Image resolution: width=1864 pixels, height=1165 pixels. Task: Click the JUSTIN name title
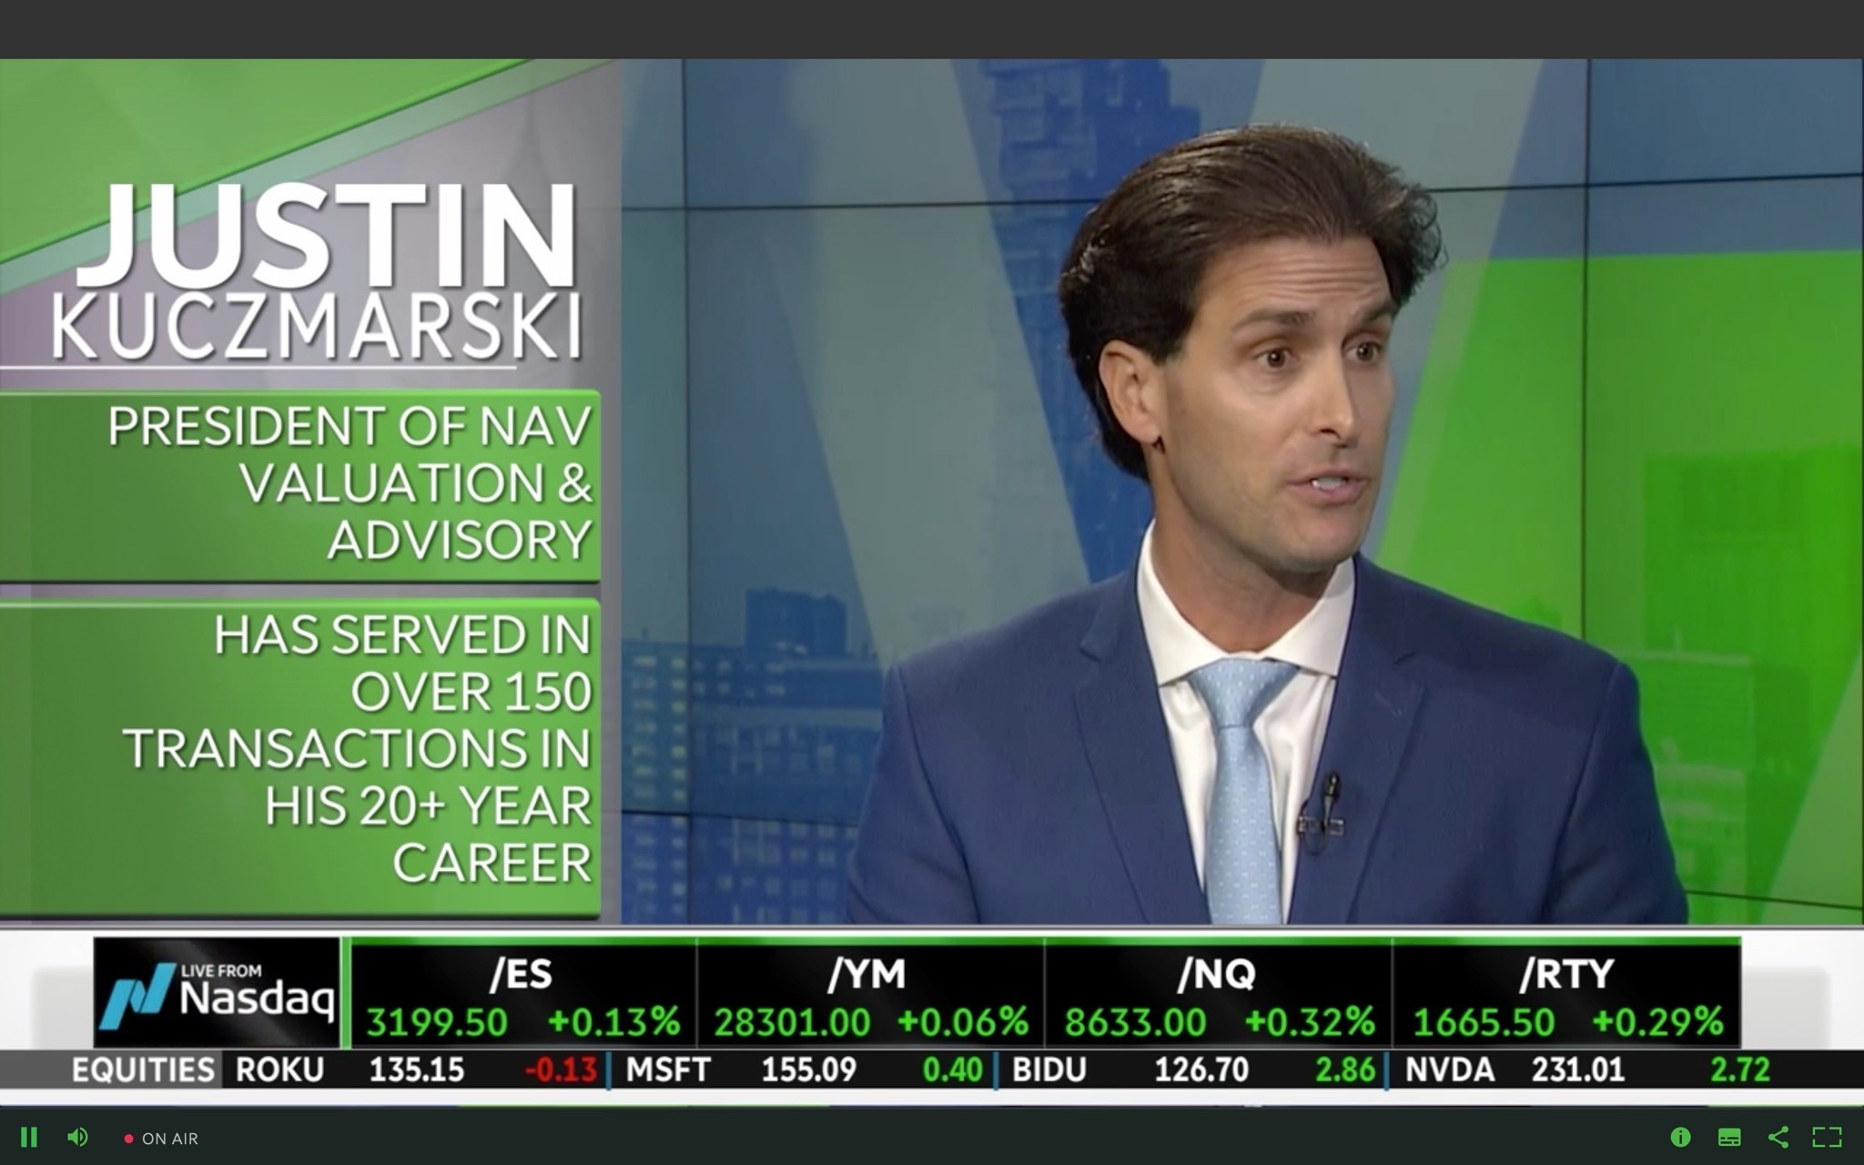click(328, 235)
